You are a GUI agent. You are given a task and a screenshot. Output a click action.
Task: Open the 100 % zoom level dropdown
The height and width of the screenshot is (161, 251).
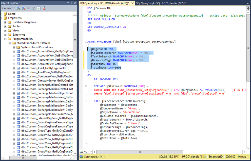(91, 152)
